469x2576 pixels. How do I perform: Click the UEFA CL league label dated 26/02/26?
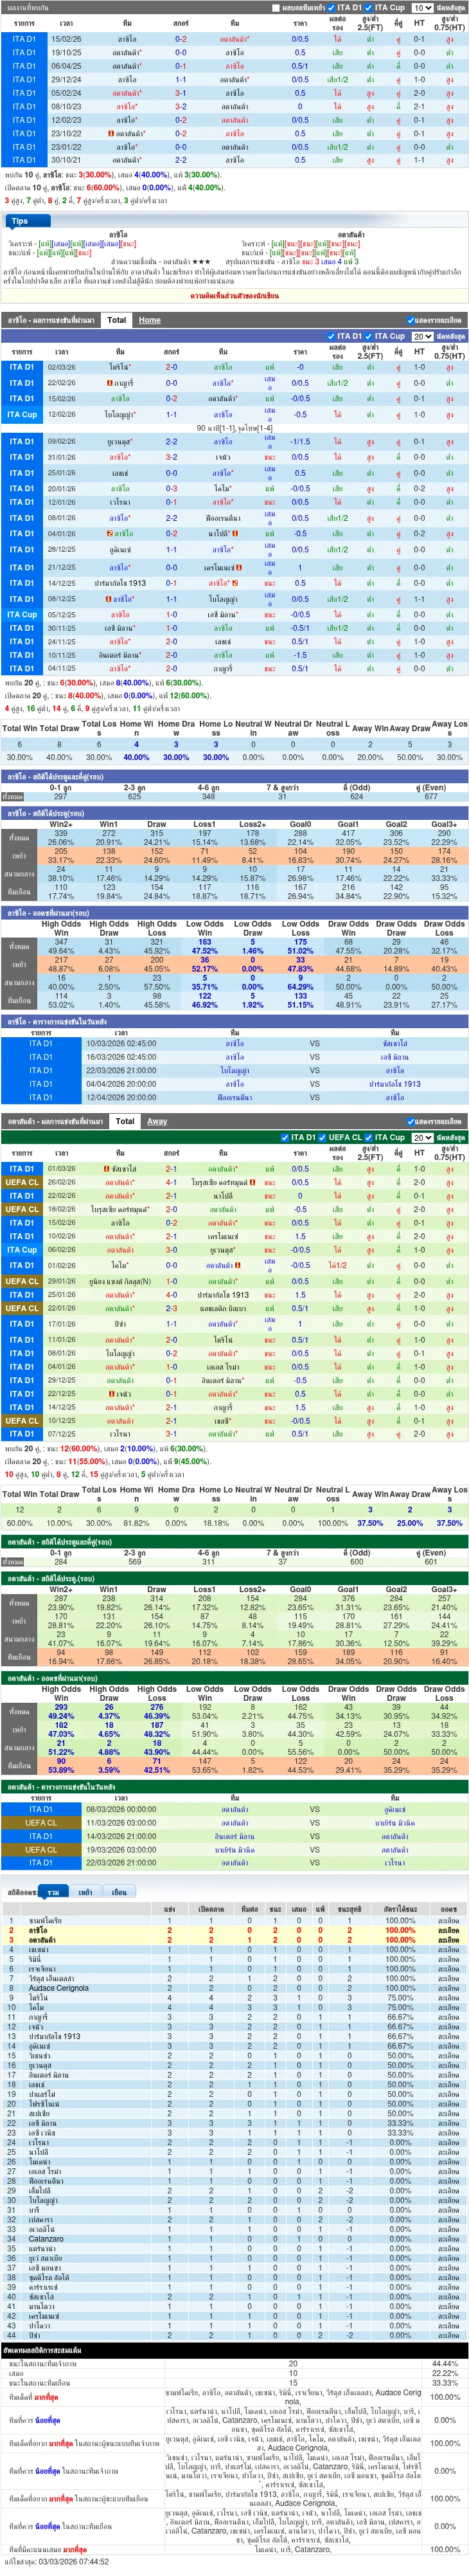[22, 1182]
